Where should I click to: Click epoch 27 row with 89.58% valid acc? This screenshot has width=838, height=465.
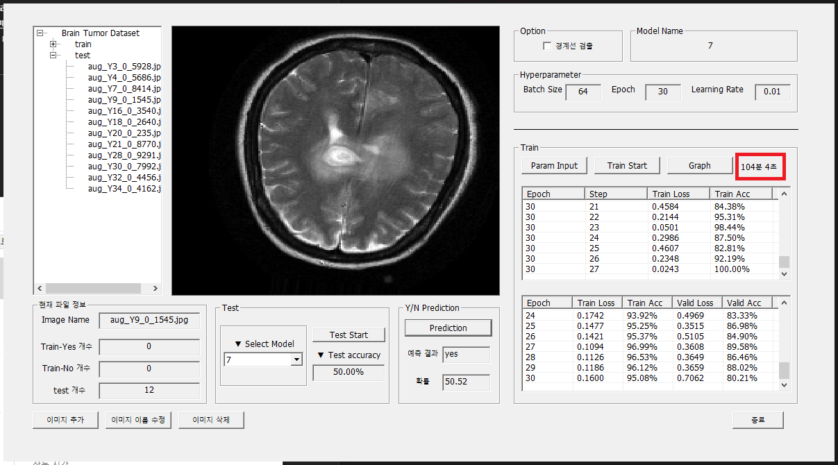(650, 346)
